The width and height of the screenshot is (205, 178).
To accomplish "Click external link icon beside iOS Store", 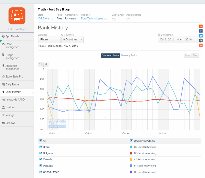I will coord(52,19).
